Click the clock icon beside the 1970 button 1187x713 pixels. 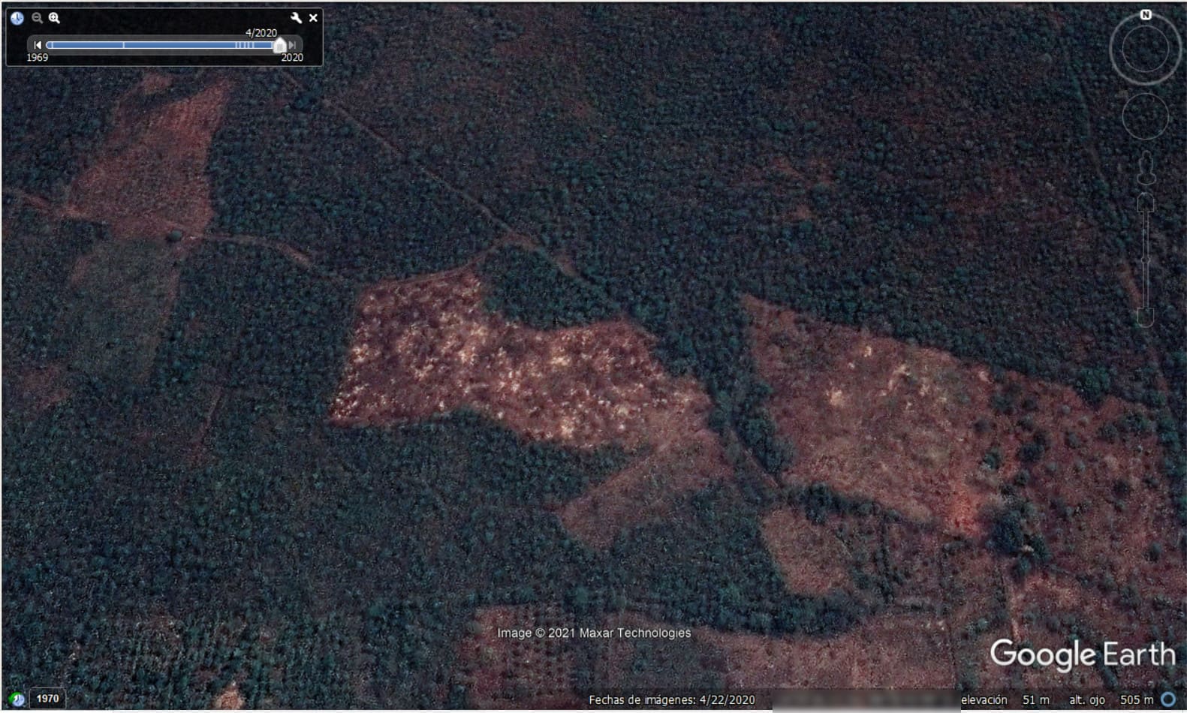pos(17,699)
